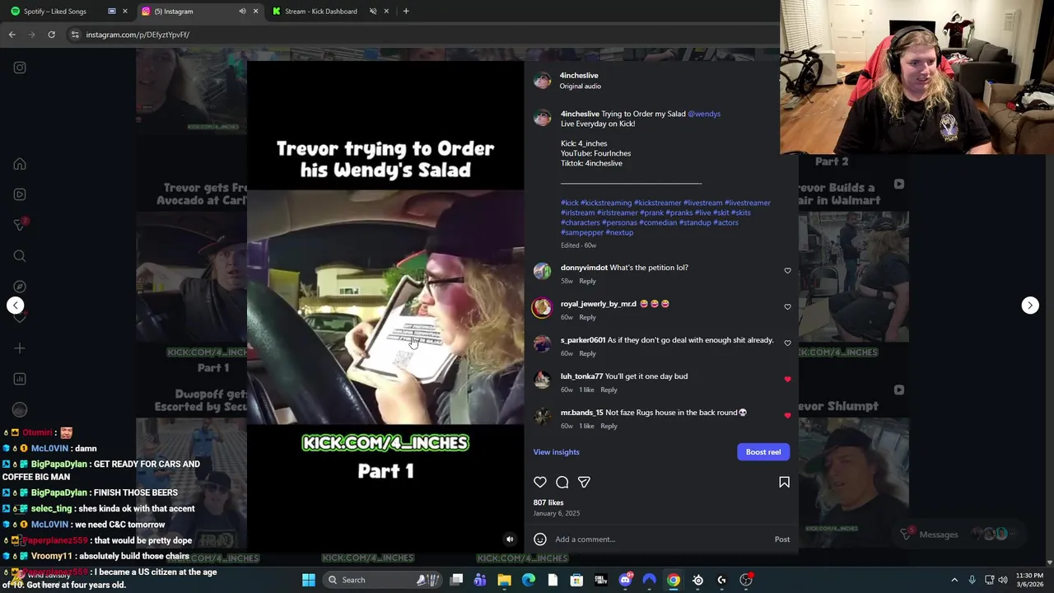Open royal_jewerly_by_mr.d commenter avatar

[x=542, y=308]
